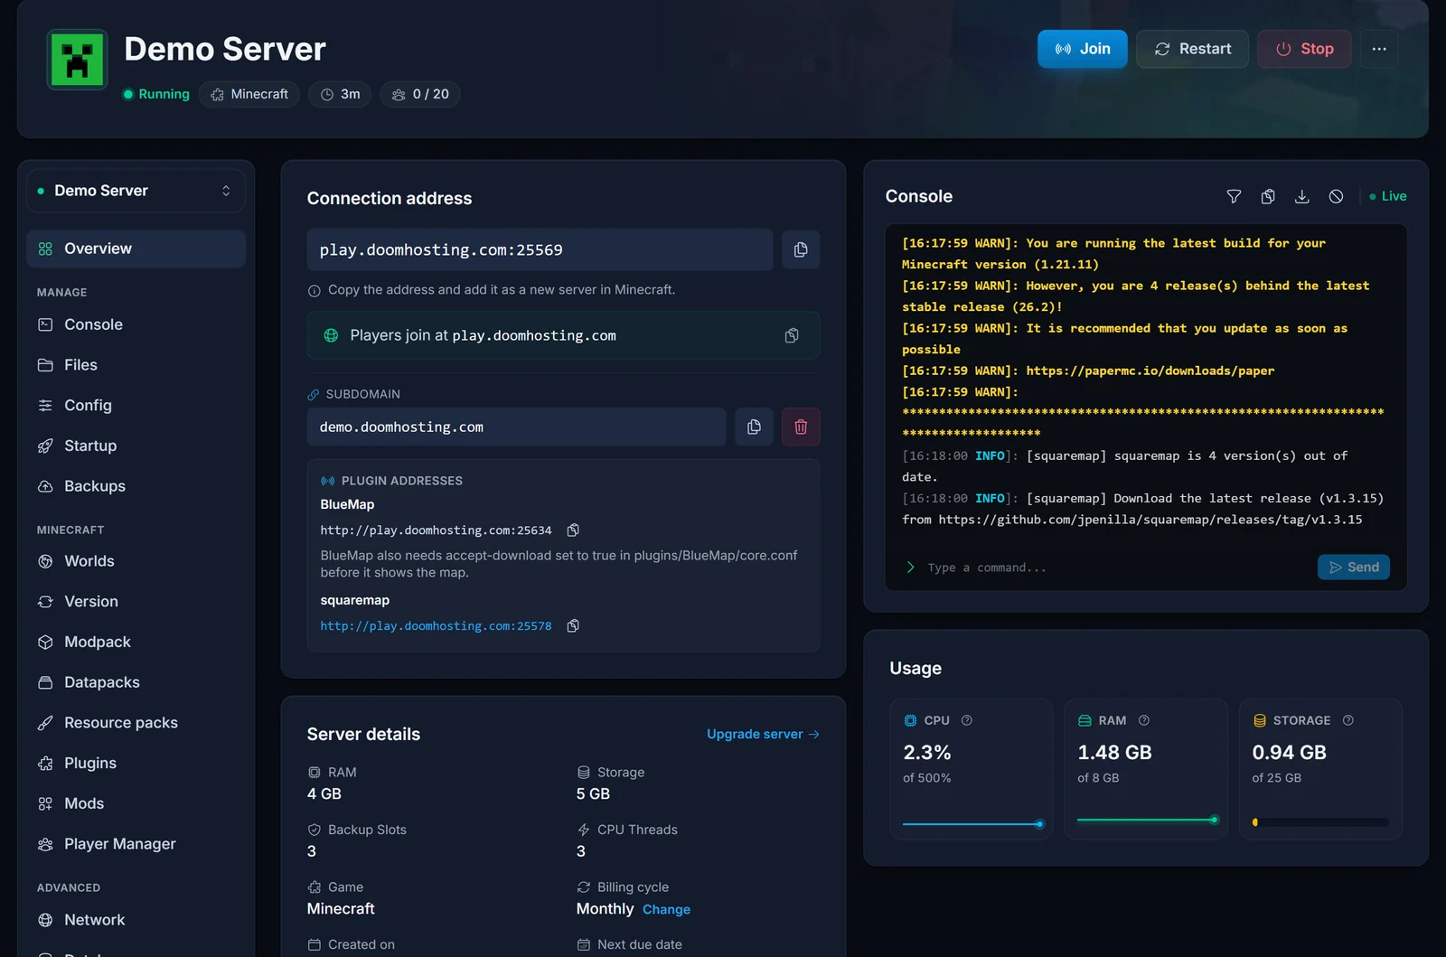Click the Upgrade server link

coord(763,734)
